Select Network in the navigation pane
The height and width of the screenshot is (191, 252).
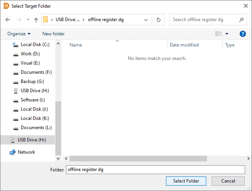click(x=26, y=152)
